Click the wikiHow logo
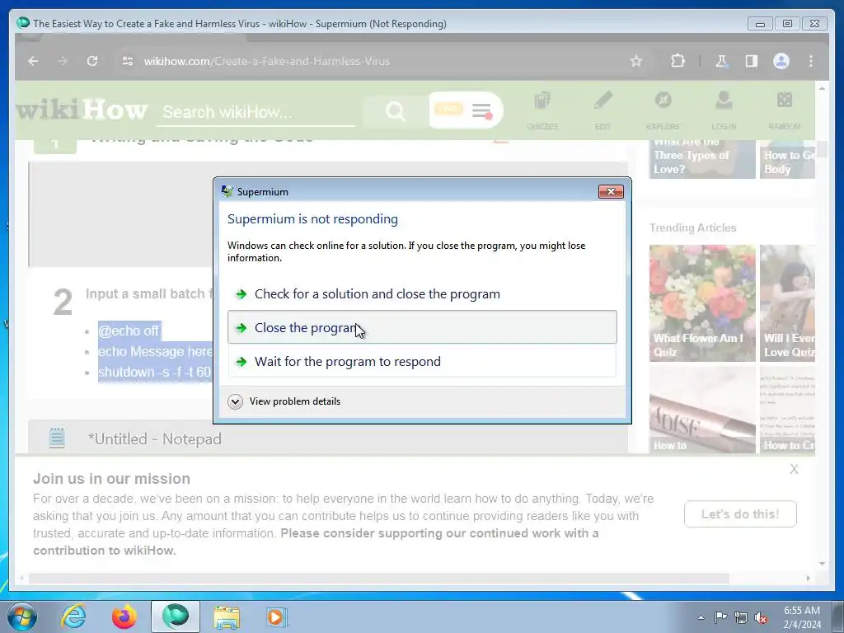The height and width of the screenshot is (633, 844). coord(82,110)
